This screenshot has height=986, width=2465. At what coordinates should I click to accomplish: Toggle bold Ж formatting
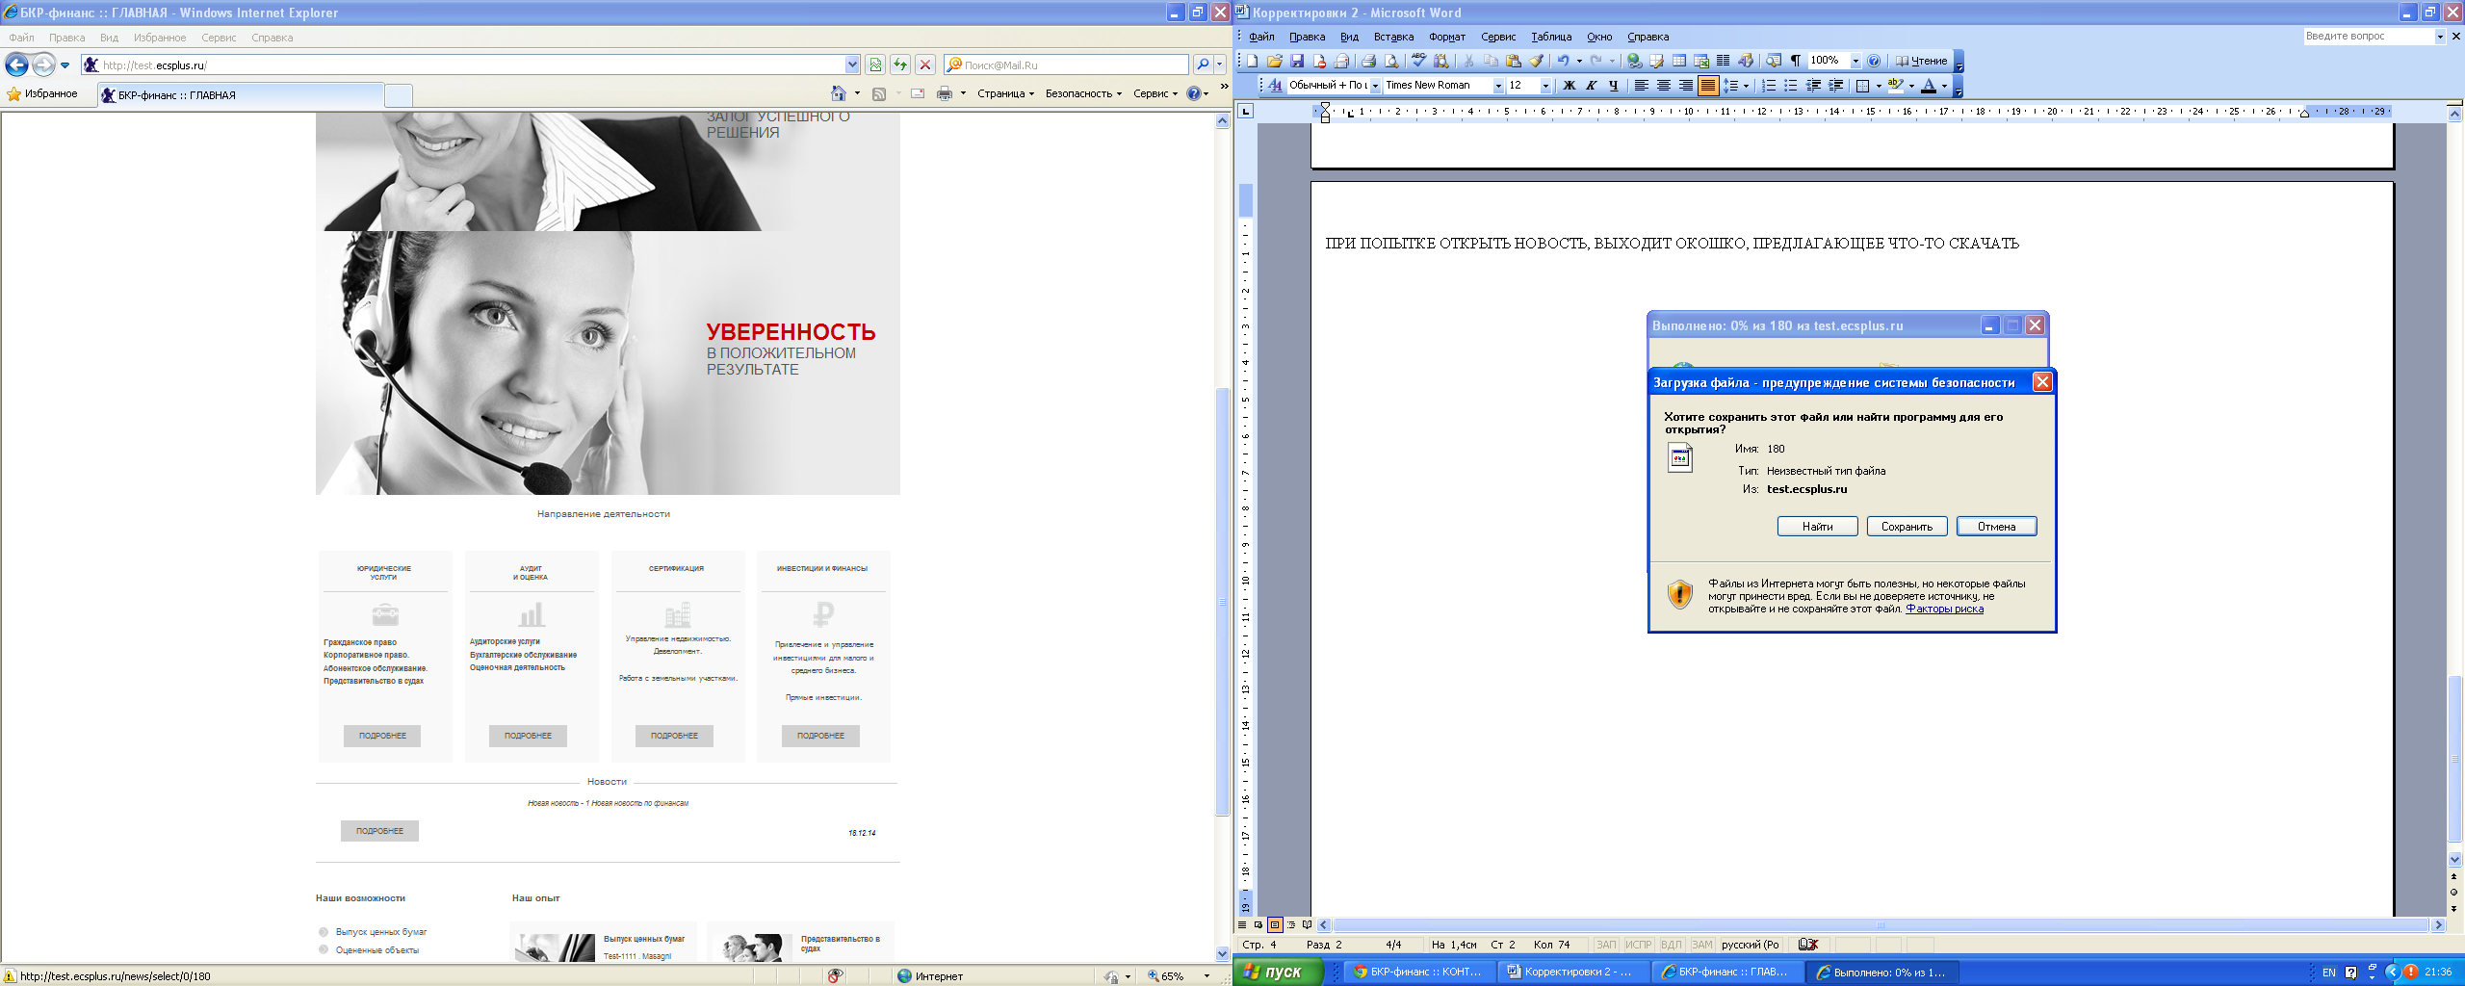tap(1570, 85)
